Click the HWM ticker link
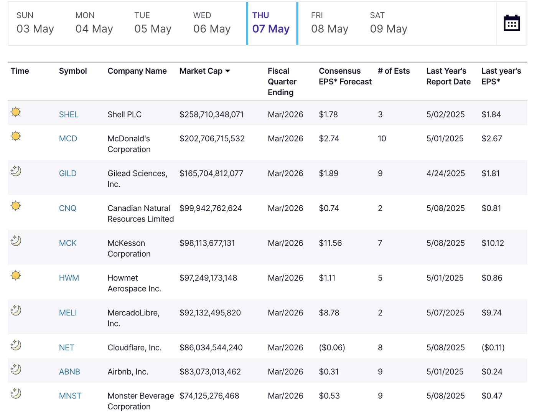This screenshot has width=537, height=416. (x=69, y=278)
